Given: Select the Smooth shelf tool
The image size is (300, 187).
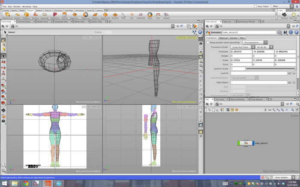Looking at the screenshot, I should 166,15.
